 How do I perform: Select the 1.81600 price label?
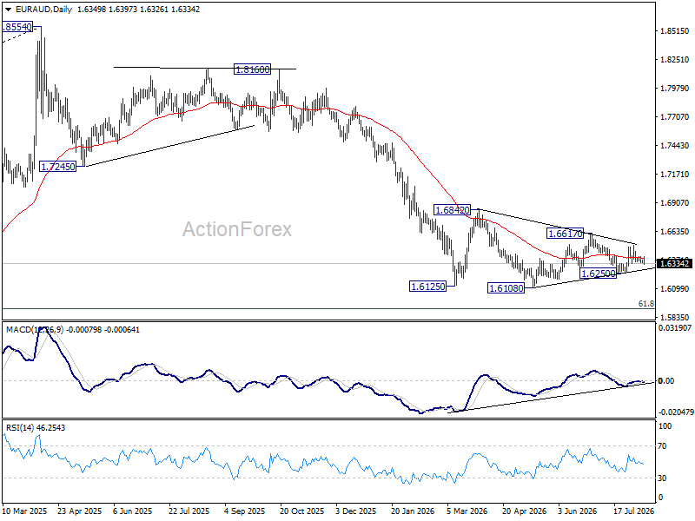pyautogui.click(x=252, y=69)
